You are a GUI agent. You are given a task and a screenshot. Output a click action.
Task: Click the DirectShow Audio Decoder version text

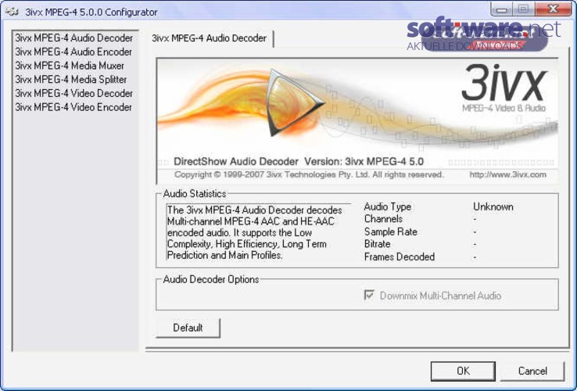pos(299,162)
